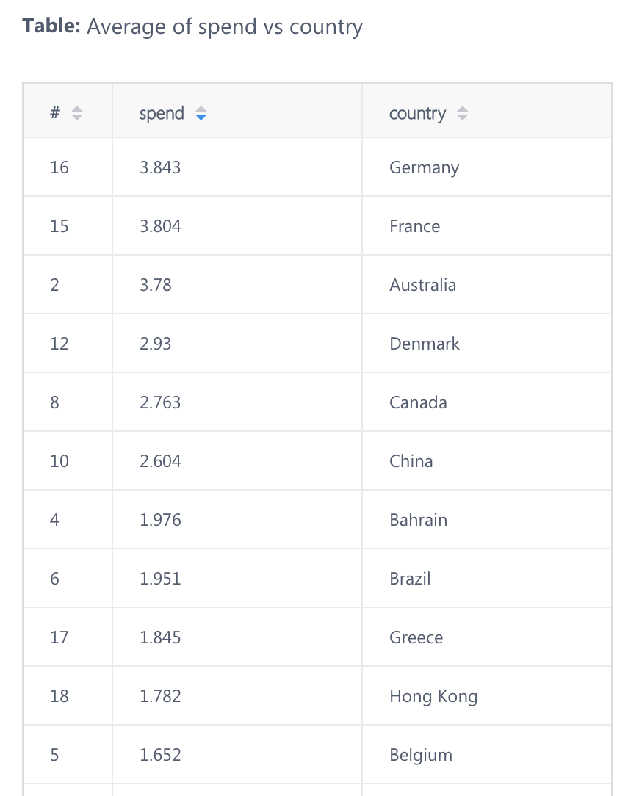Click the sort icon beside the # header

click(77, 114)
